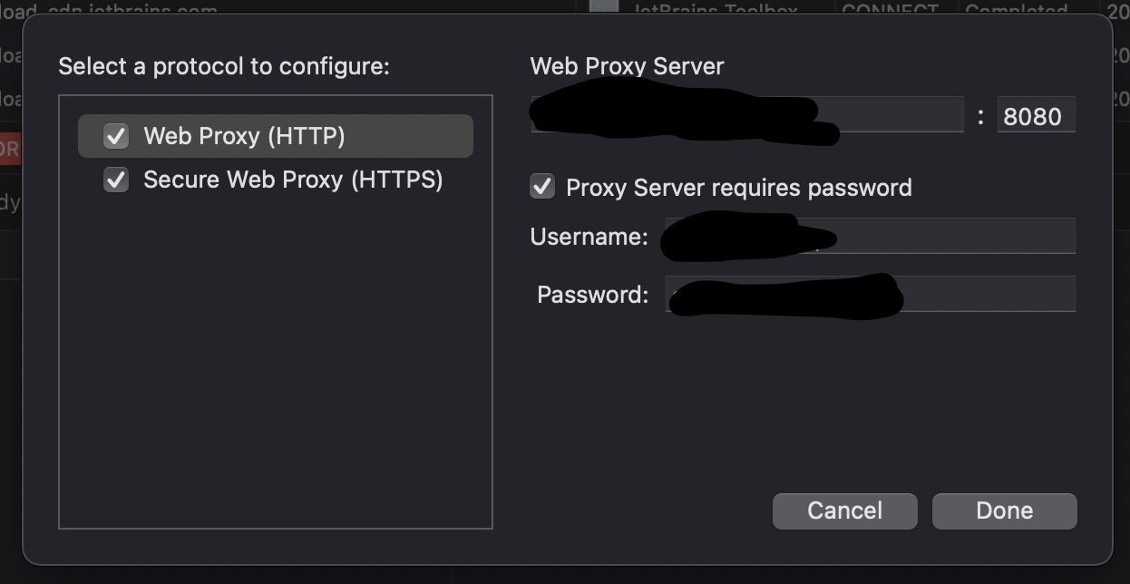Viewport: 1130px width, 584px height.
Task: Click the red ERROR status badge
Action: point(10,148)
